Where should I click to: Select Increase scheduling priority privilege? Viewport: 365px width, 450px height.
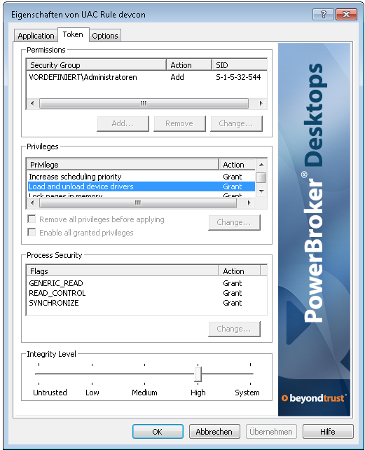142,177
